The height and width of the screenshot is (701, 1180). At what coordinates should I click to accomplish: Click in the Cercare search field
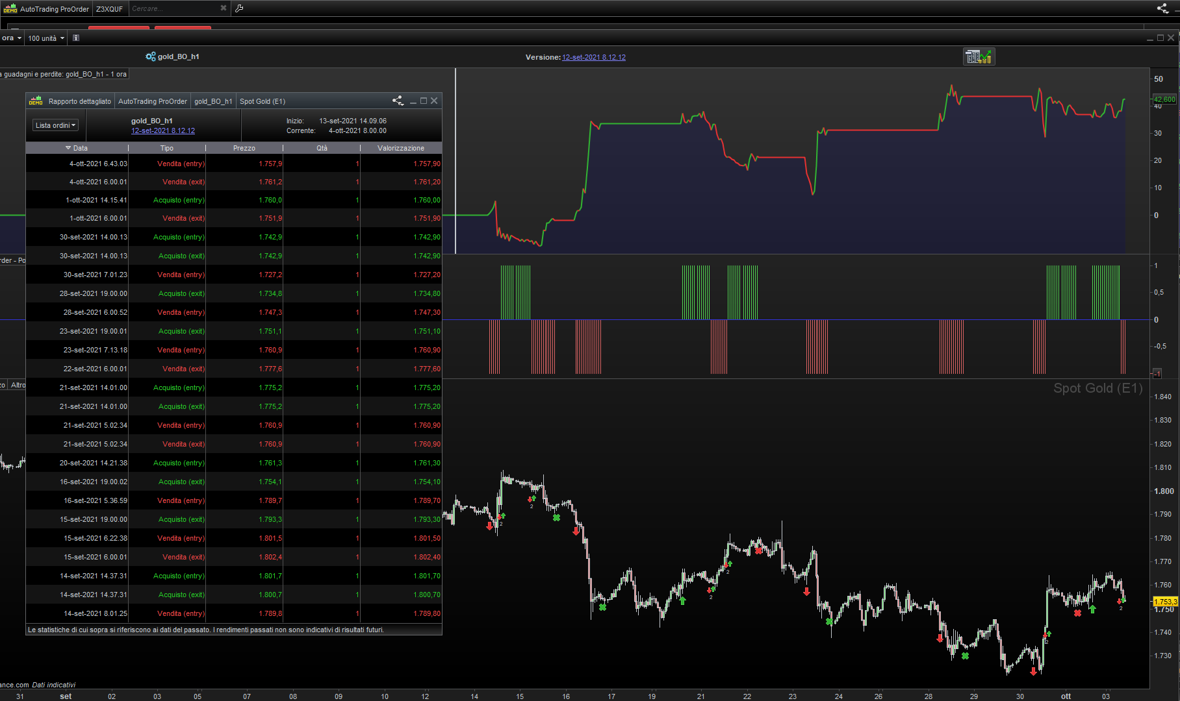[x=172, y=8]
